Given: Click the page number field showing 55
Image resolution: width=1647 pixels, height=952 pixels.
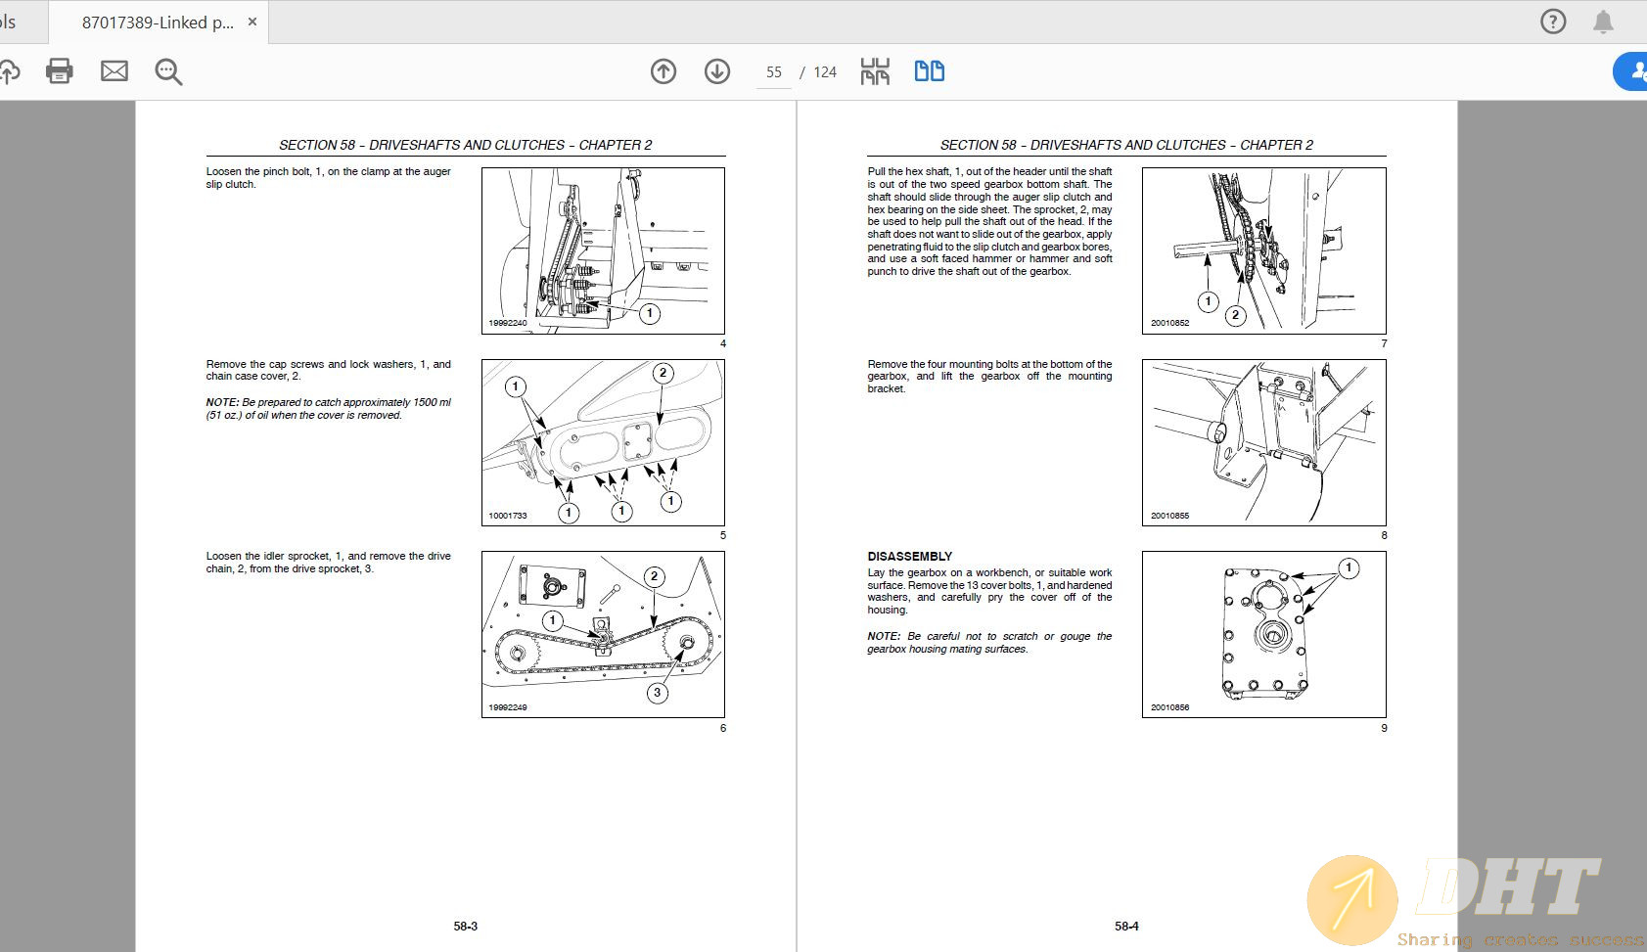Looking at the screenshot, I should pyautogui.click(x=774, y=72).
